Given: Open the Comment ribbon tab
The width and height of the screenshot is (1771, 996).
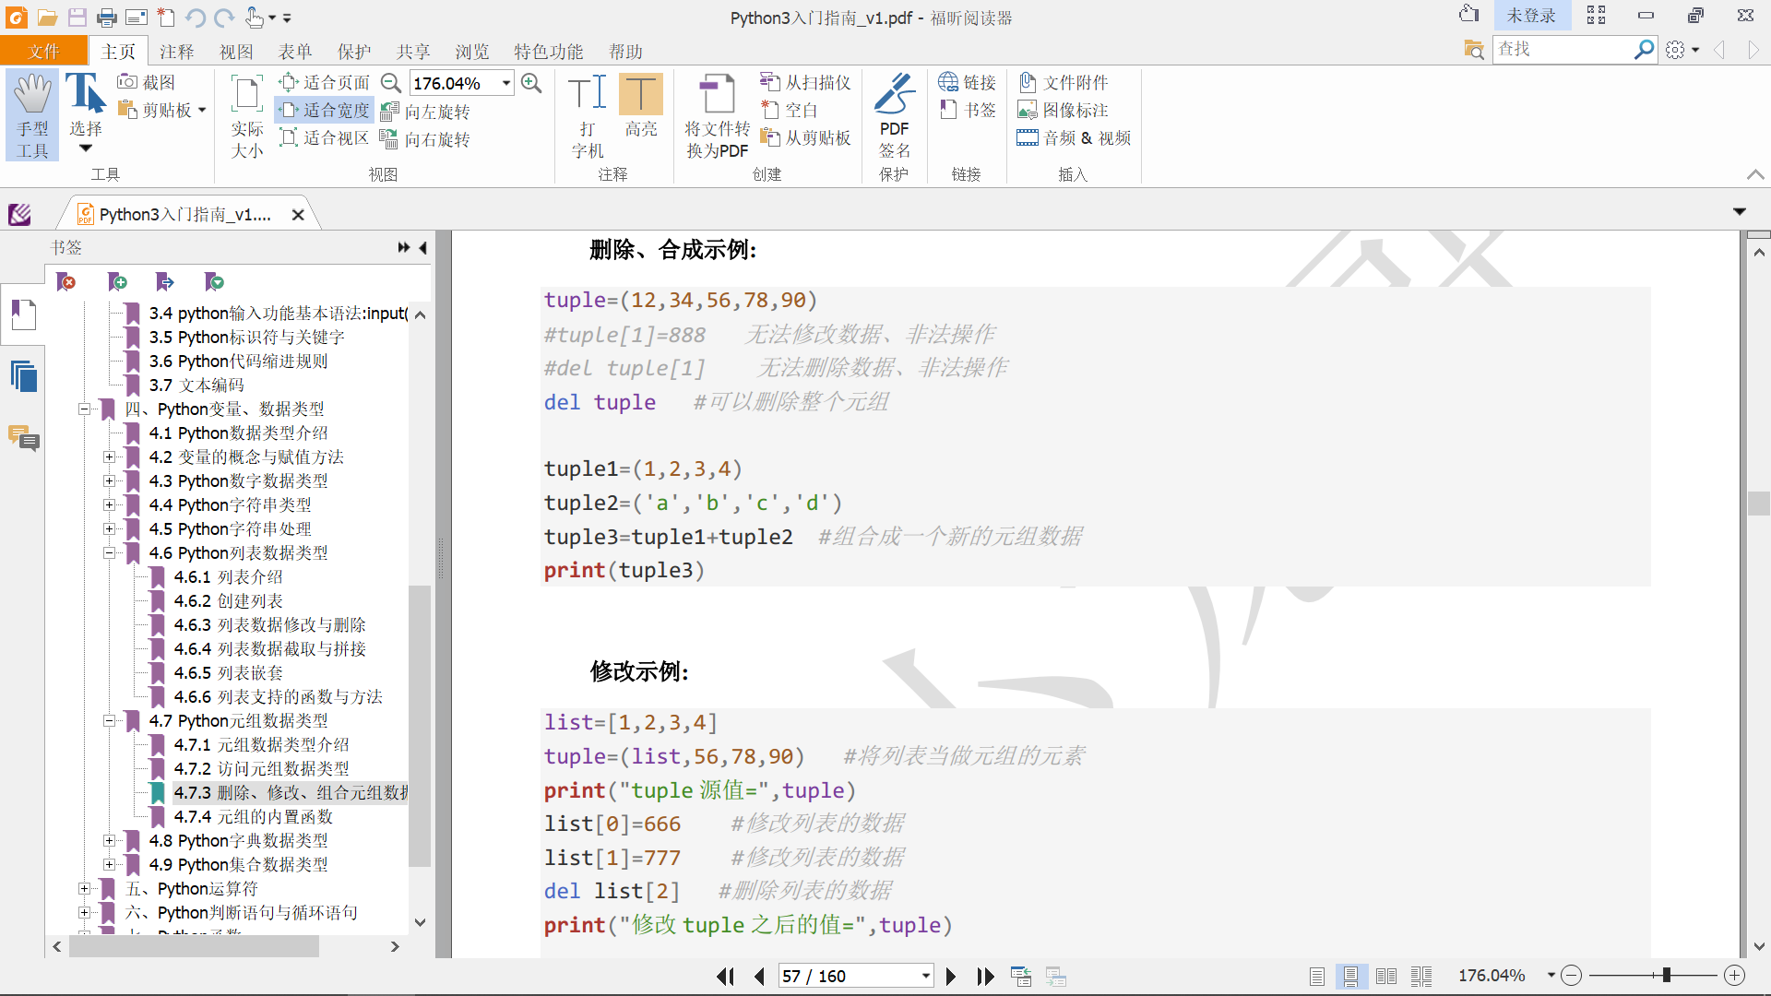Looking at the screenshot, I should tap(176, 52).
